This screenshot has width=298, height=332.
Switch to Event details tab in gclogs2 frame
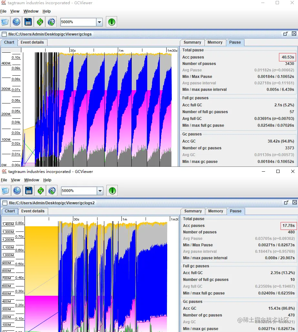33,211
